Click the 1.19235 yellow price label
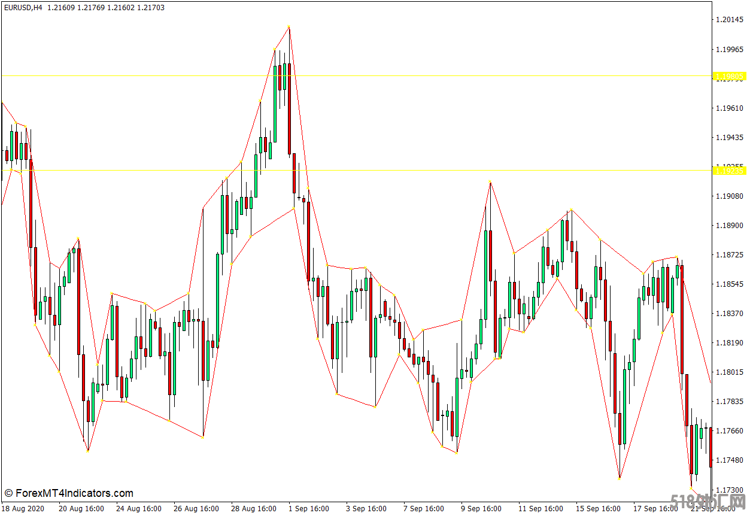The width and height of the screenshot is (750, 516). (729, 171)
